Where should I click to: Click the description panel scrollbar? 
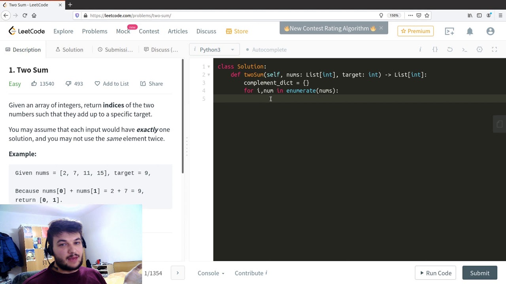point(183,116)
